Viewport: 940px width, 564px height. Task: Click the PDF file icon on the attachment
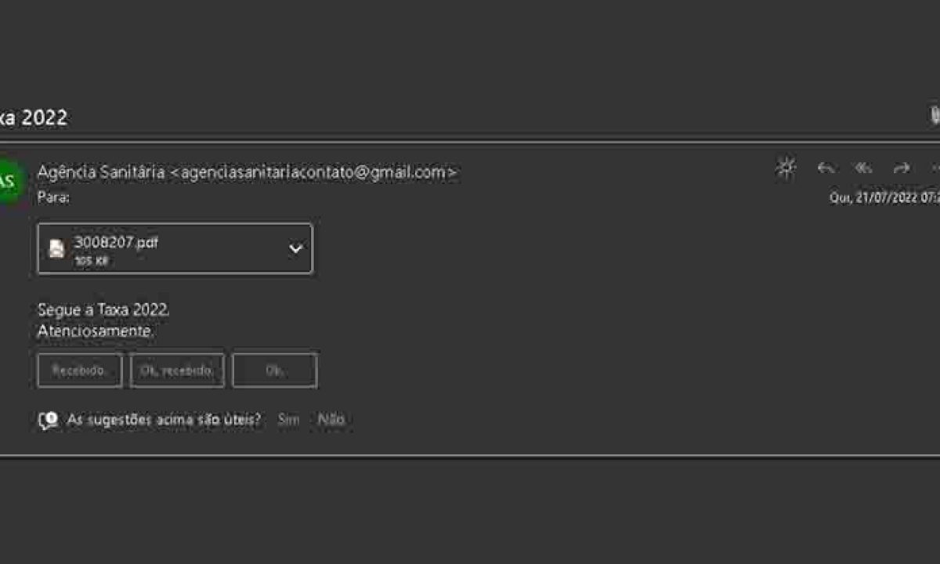tap(56, 248)
